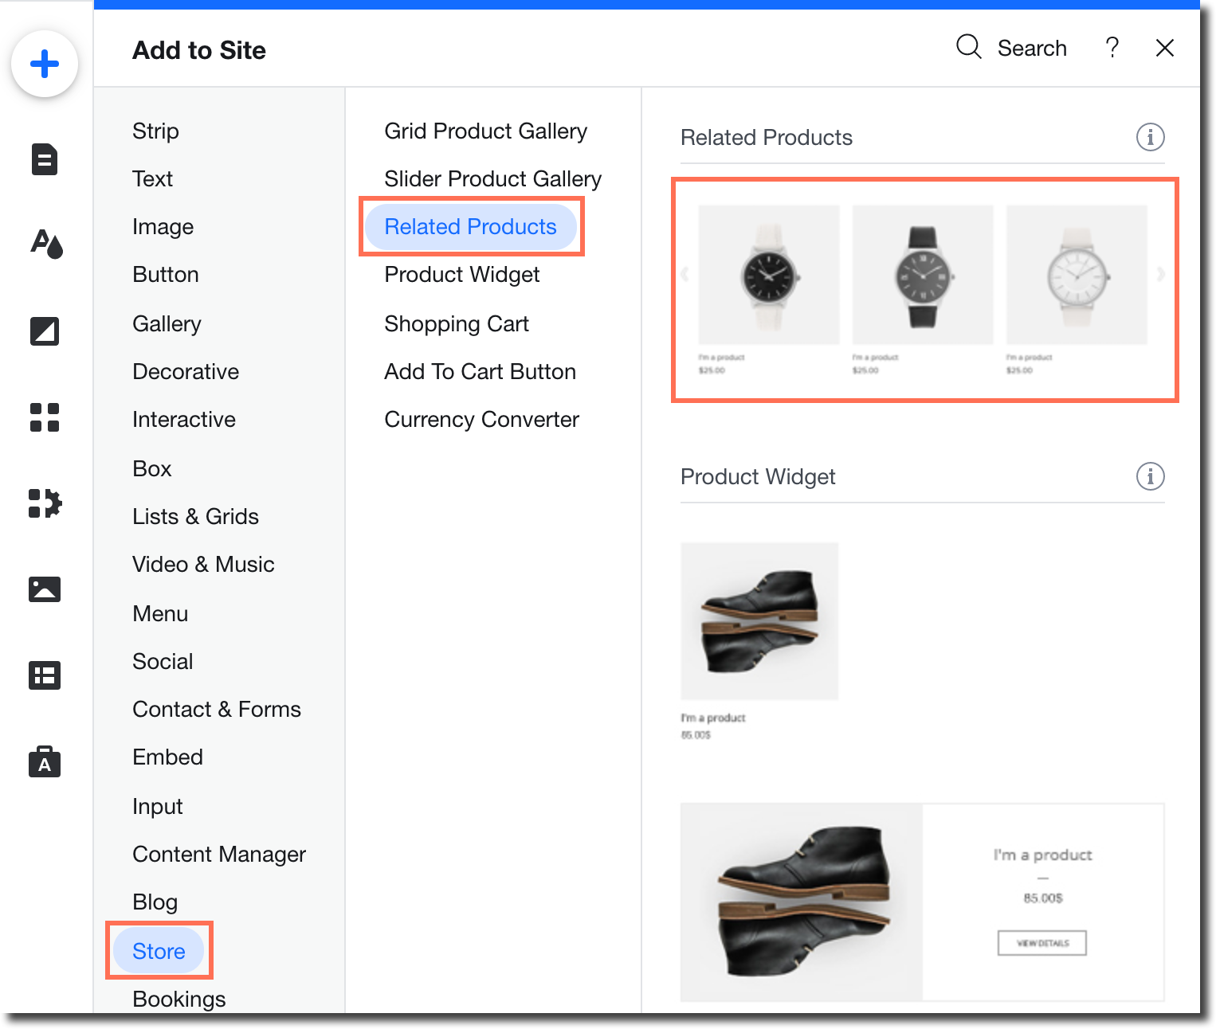1216x1029 pixels.
Task: Choose Currency Converter in the submenu
Action: click(482, 420)
